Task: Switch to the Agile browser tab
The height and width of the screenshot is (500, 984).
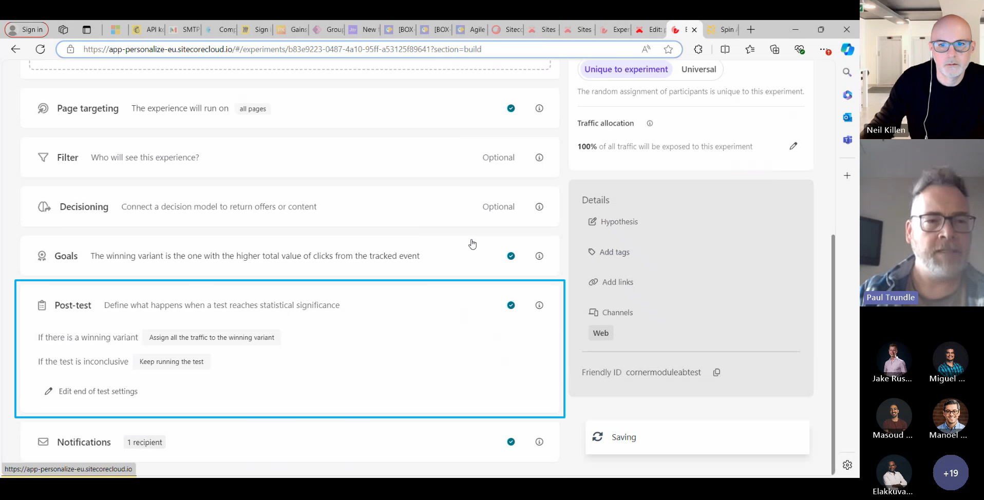Action: [471, 30]
